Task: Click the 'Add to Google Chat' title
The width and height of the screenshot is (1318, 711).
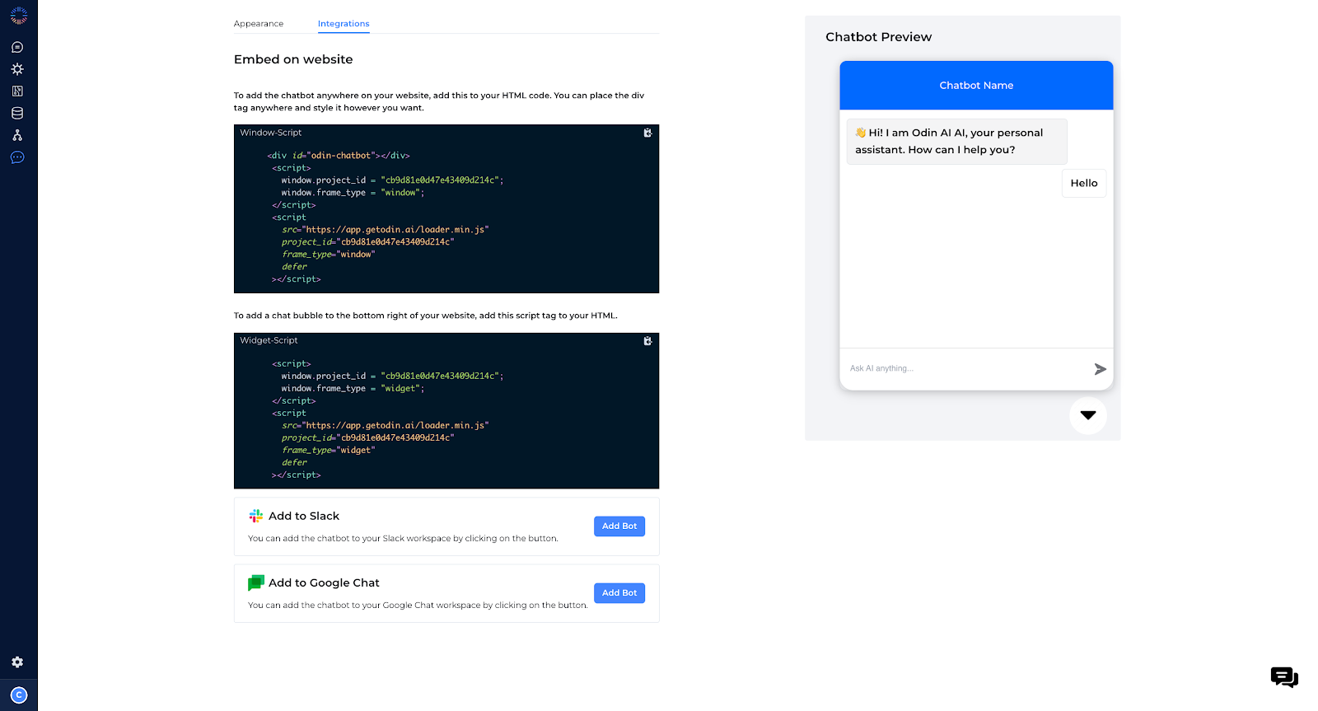Action: [324, 582]
